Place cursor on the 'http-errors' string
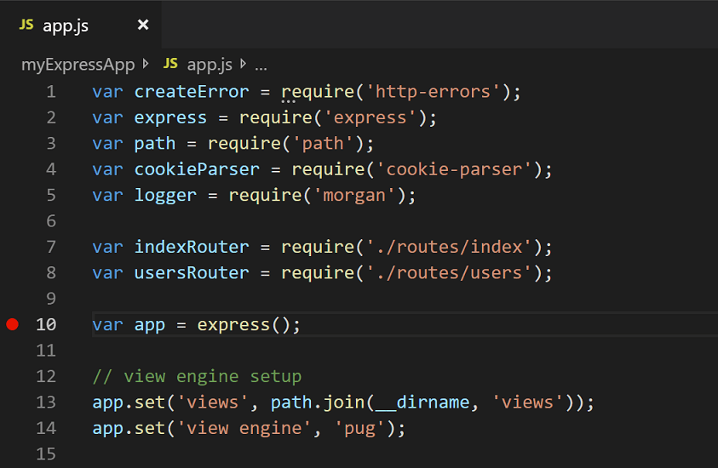 pyautogui.click(x=434, y=92)
